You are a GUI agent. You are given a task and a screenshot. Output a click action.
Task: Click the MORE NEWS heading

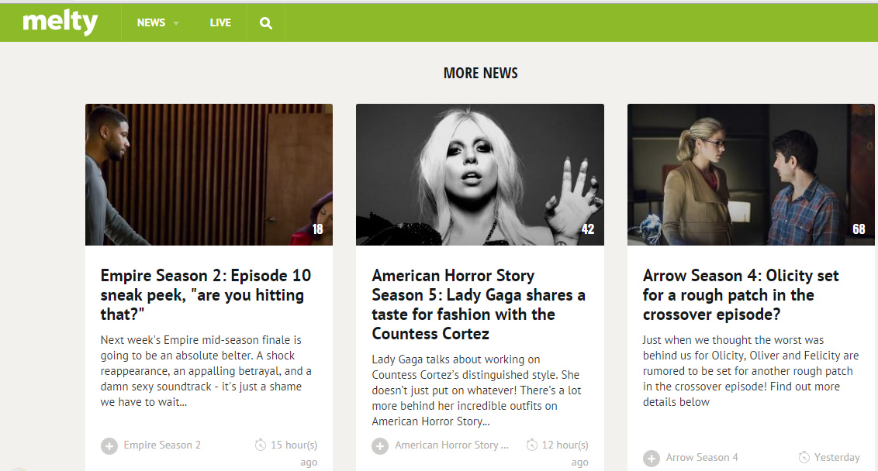[x=480, y=74]
